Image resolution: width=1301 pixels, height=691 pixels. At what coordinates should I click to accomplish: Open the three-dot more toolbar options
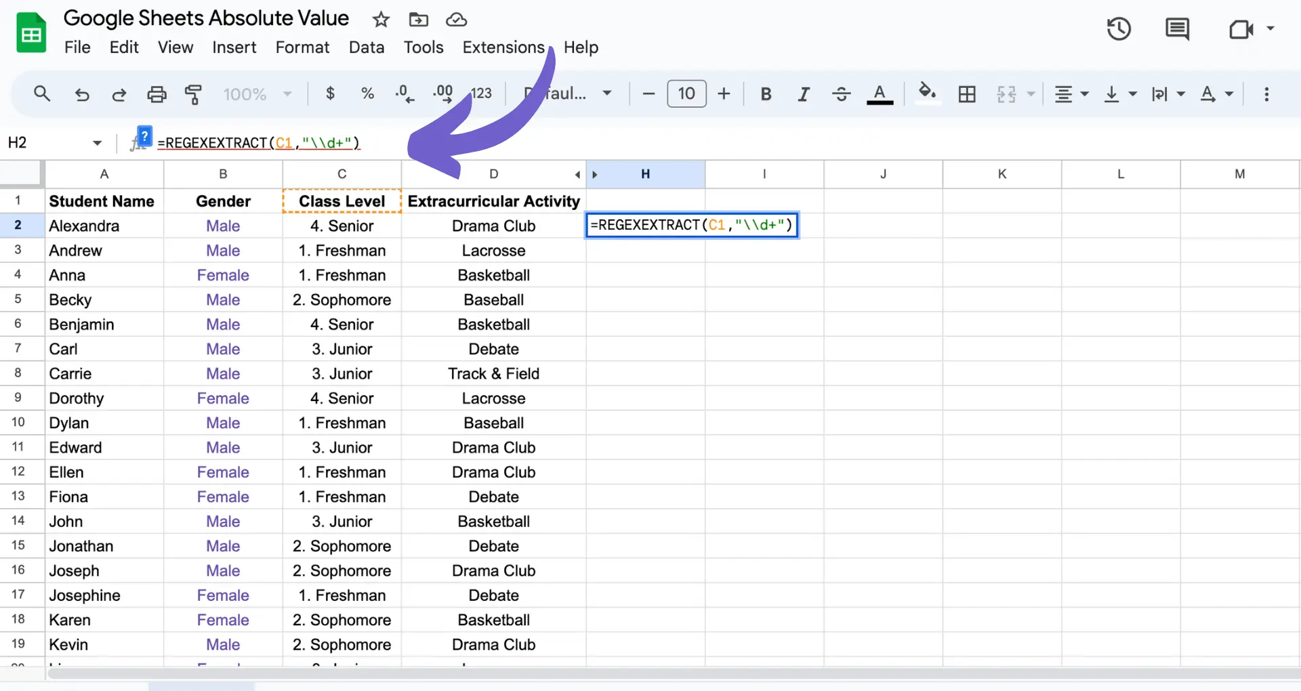pyautogui.click(x=1266, y=94)
